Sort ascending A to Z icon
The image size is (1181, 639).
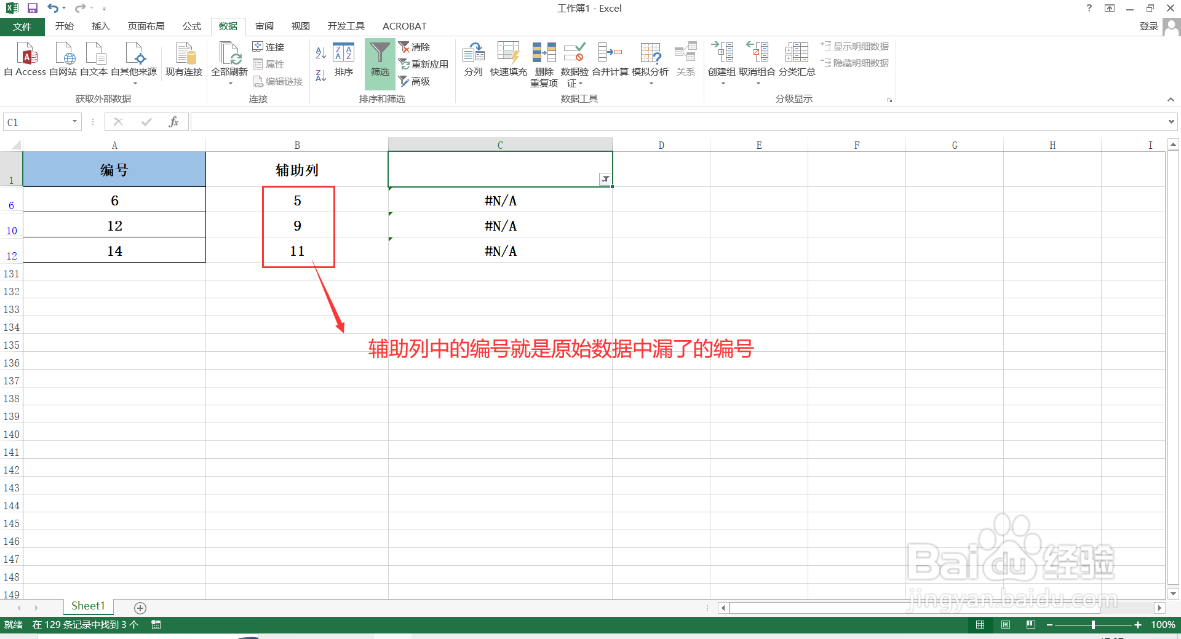click(320, 53)
